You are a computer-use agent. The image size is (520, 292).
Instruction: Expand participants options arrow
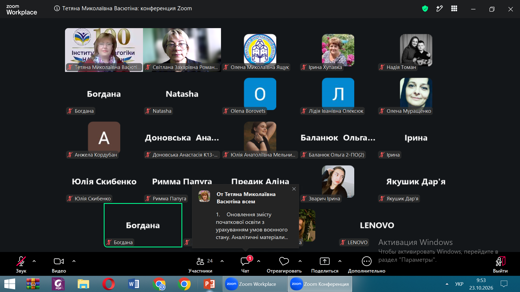point(222,261)
